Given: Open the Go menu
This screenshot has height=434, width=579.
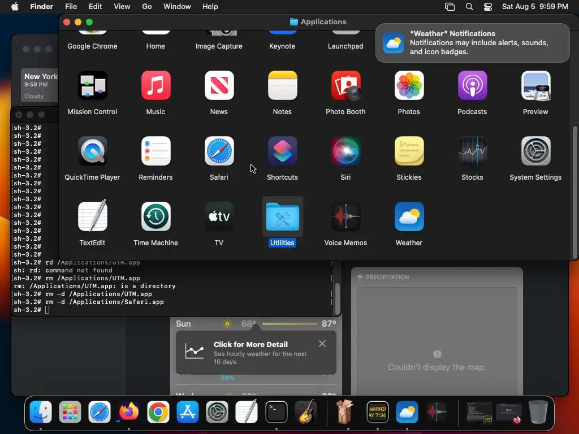Looking at the screenshot, I should [147, 7].
